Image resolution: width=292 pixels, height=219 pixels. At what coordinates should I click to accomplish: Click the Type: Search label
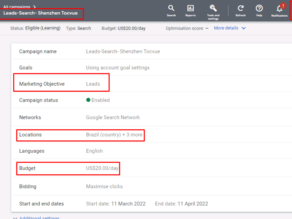coord(78,28)
